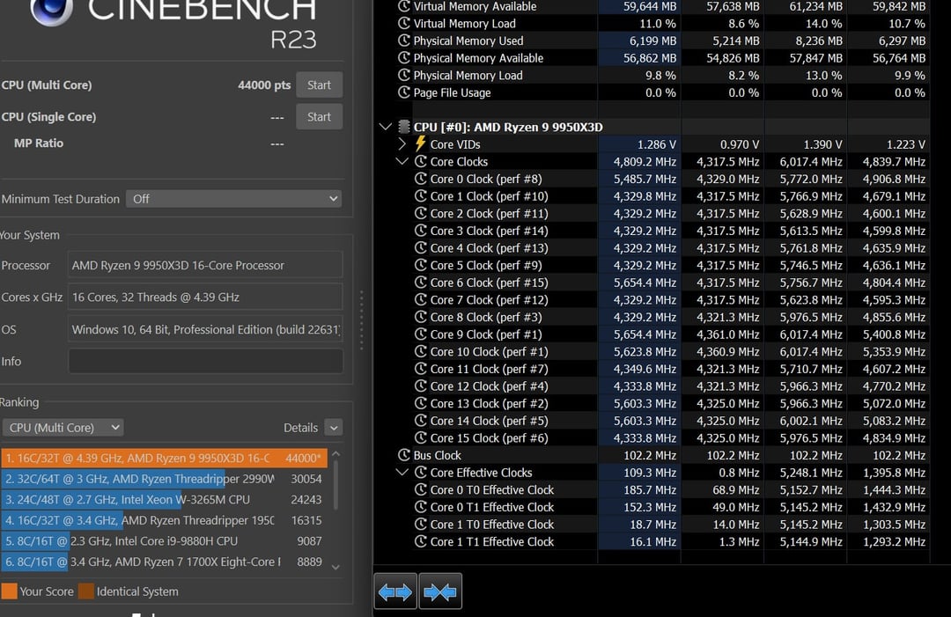The height and width of the screenshot is (617, 951).
Task: Click the orange Your Score swatch
Action: pyautogui.click(x=9, y=591)
